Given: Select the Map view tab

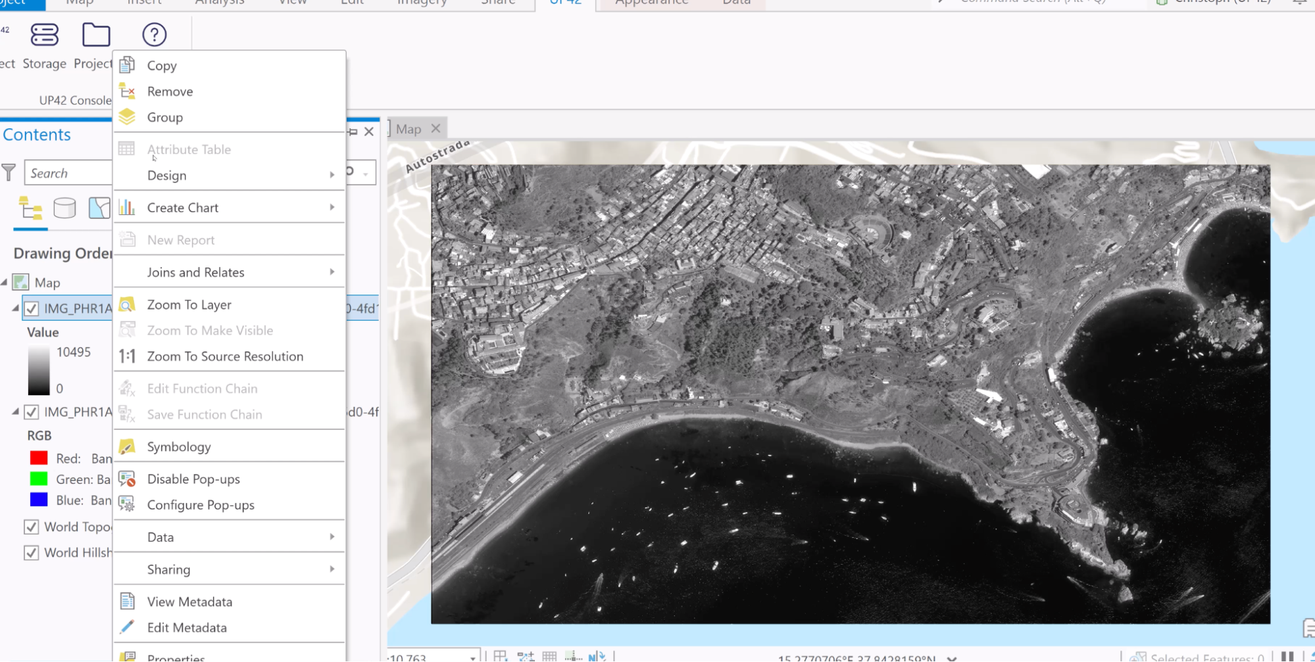Looking at the screenshot, I should [x=409, y=130].
